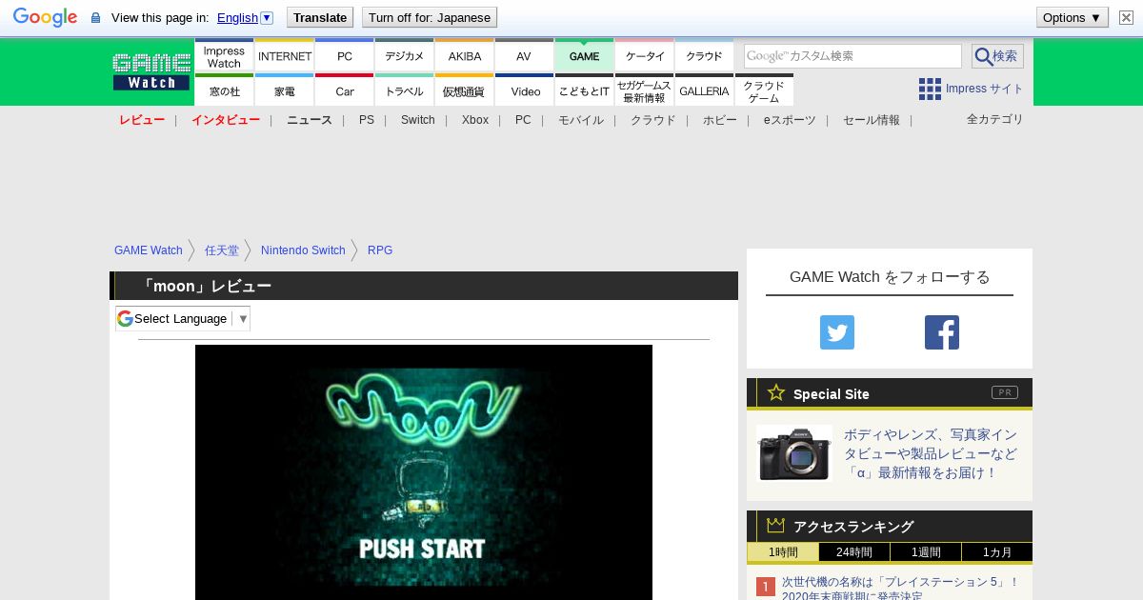This screenshot has width=1143, height=600.
Task: Select the 1時間 ranking tab
Action: (x=783, y=552)
